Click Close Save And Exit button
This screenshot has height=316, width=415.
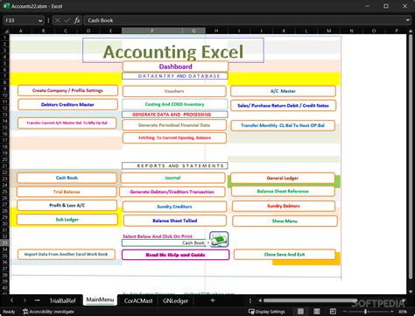[x=285, y=255]
